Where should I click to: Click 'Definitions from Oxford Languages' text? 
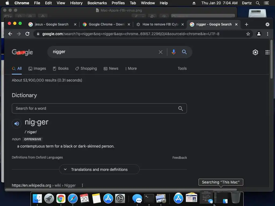pyautogui.click(x=37, y=157)
